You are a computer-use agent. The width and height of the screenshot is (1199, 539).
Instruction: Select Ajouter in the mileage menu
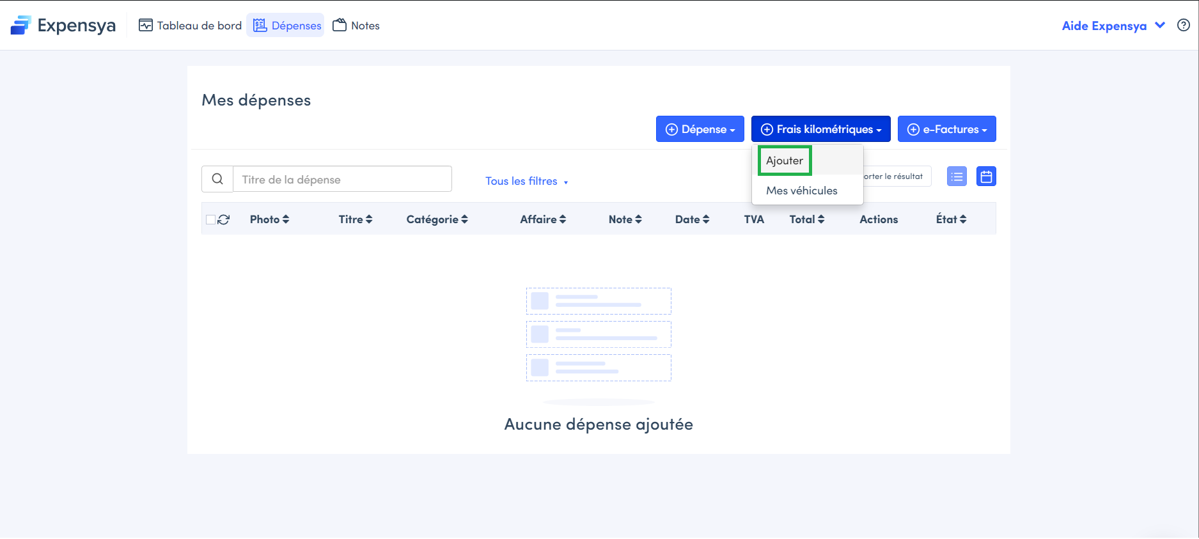point(785,160)
